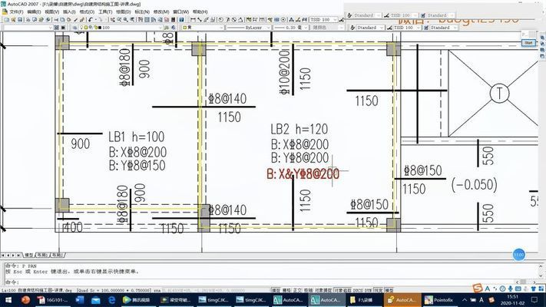The width and height of the screenshot is (546, 307).
Task: Open TSSD 100 dim style dropdown in top toolbar
Action: [x=323, y=20]
